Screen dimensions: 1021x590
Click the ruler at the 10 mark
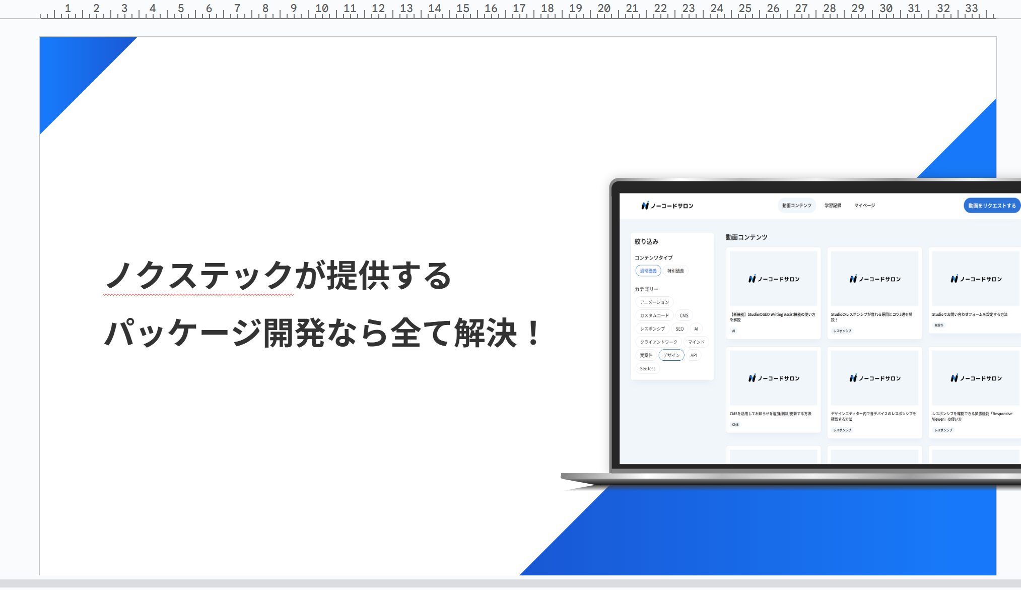point(322,9)
